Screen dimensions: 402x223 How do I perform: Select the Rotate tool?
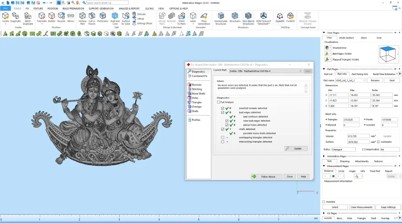click(x=51, y=18)
